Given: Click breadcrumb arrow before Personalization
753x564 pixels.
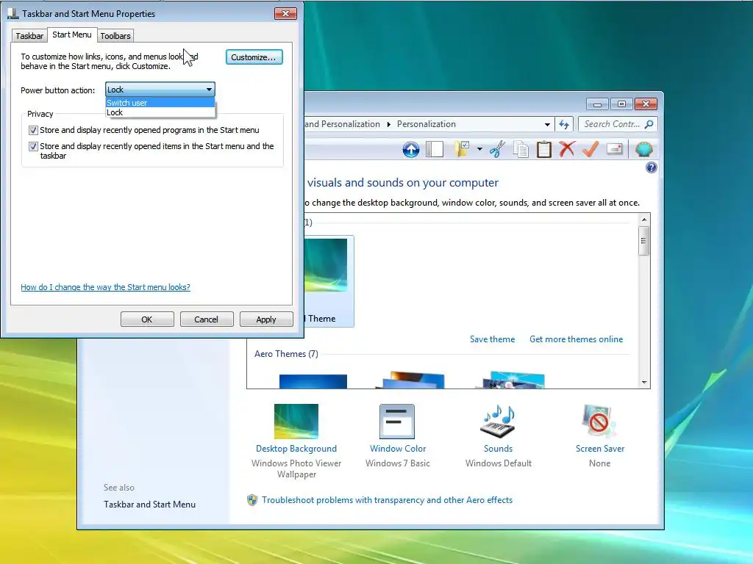Looking at the screenshot, I should click(388, 124).
